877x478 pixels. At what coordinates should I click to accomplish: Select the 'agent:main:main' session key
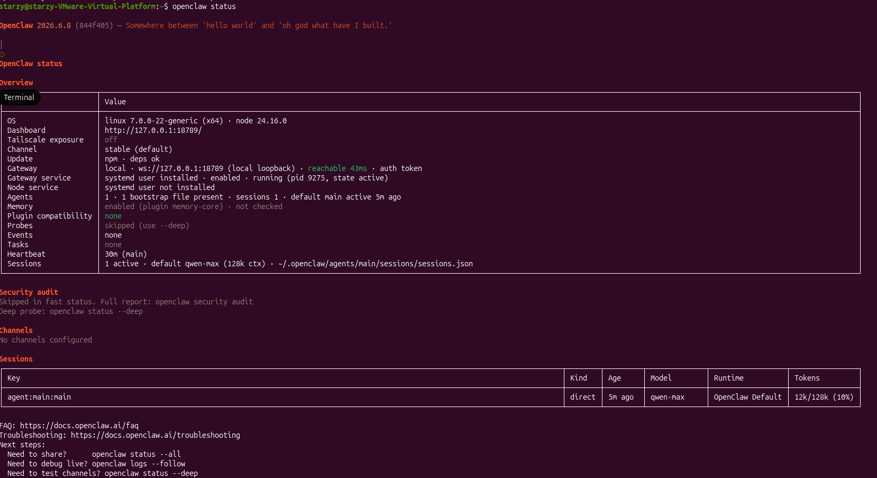tap(39, 397)
